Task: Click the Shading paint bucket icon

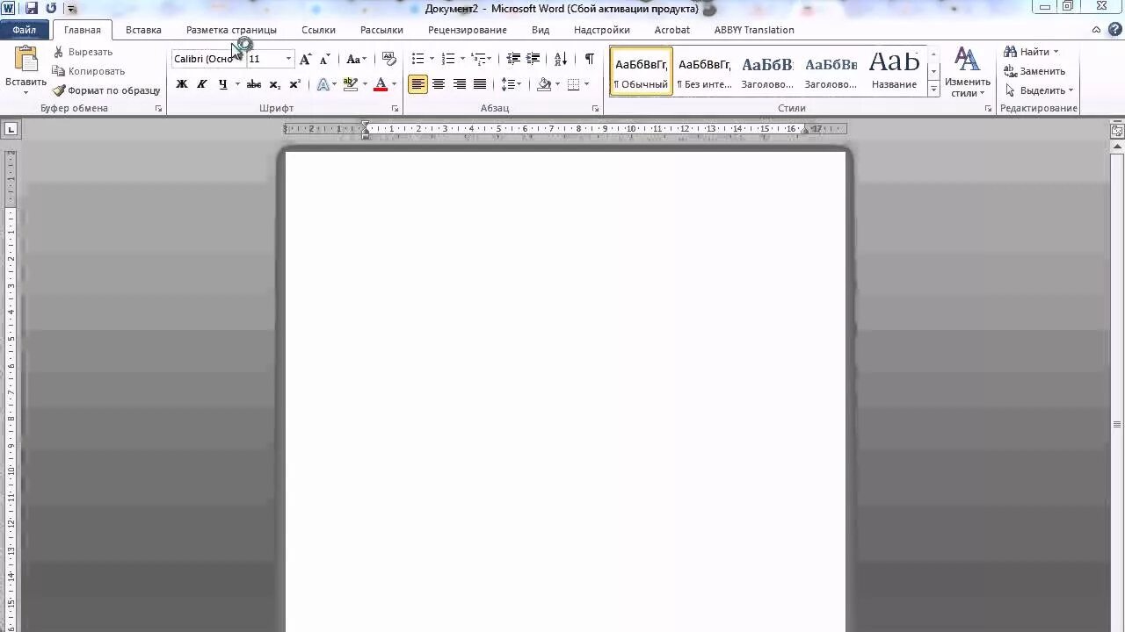Action: [544, 84]
